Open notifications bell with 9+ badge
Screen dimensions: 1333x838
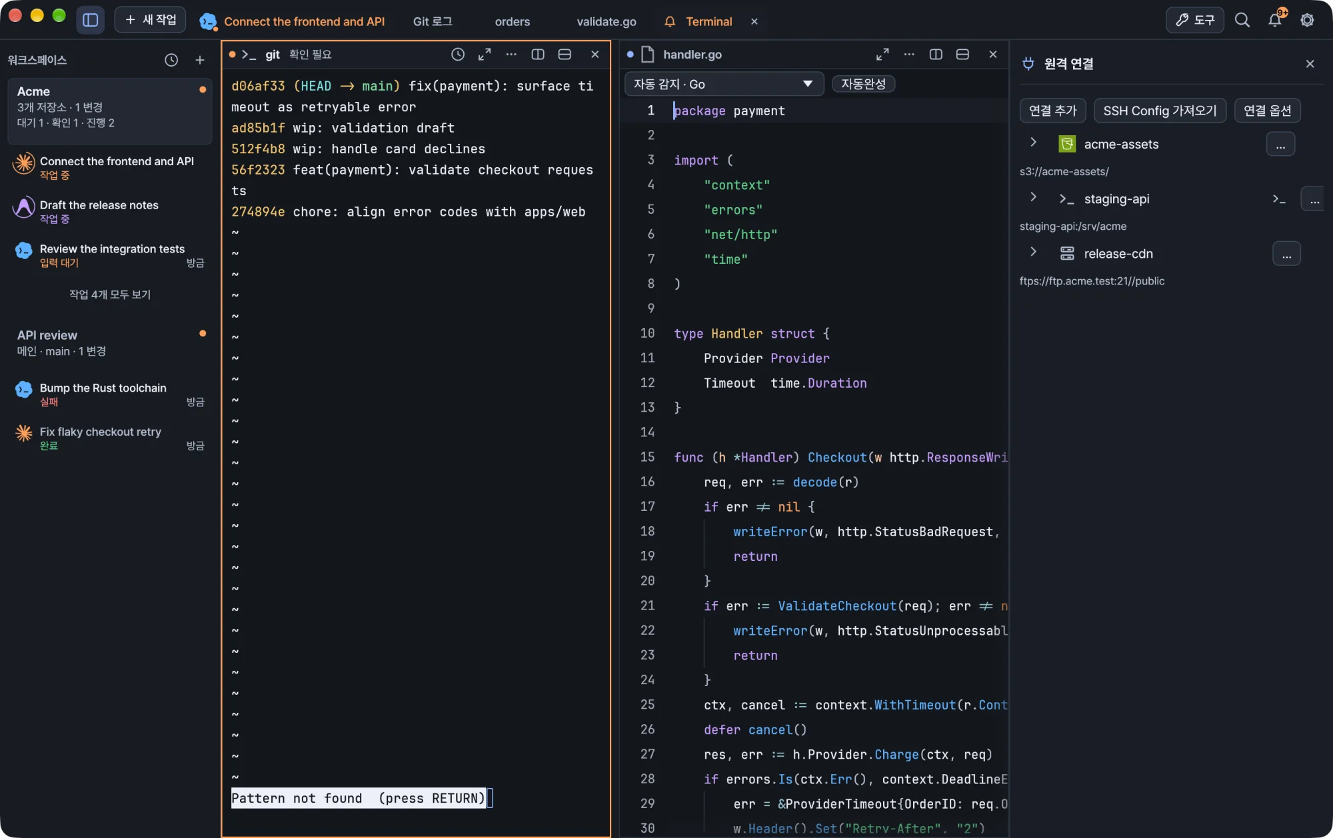pyautogui.click(x=1275, y=21)
